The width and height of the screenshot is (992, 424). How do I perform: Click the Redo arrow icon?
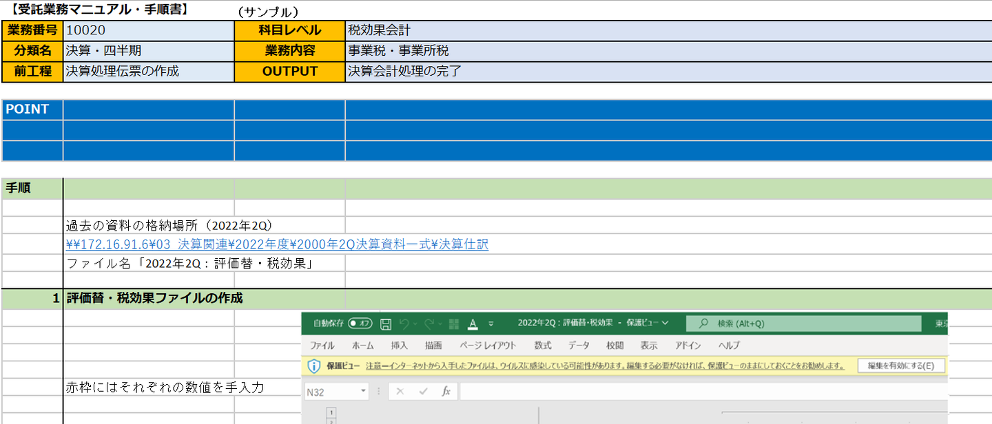[x=429, y=324]
